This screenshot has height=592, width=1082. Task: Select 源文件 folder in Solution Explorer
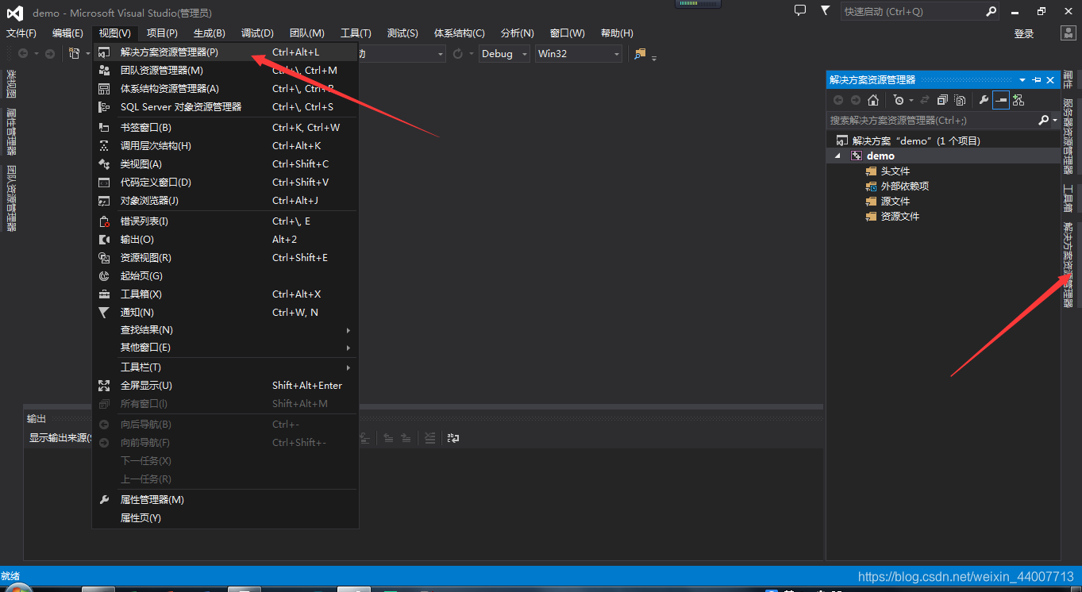tap(895, 201)
